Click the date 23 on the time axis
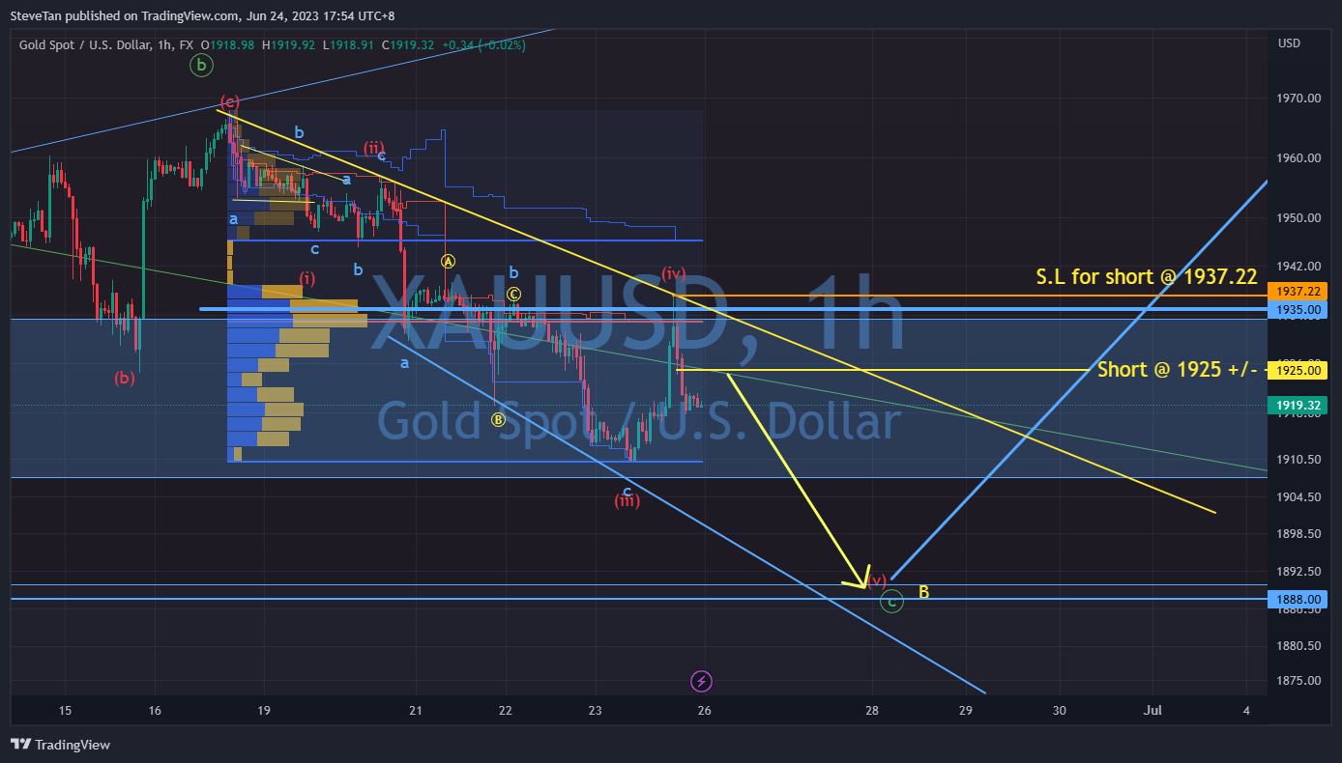The image size is (1342, 763). point(595,711)
